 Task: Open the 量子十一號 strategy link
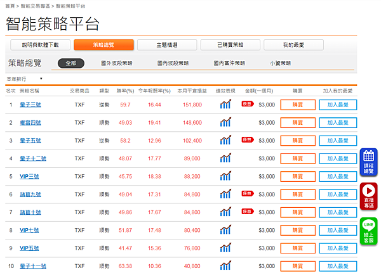click(x=33, y=266)
